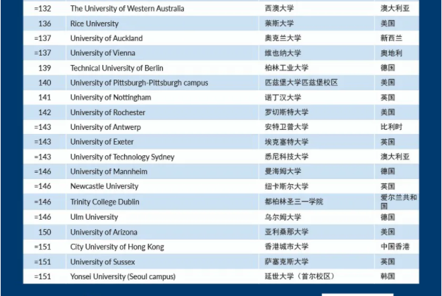Click country '韩国' for Yonsei University

point(388,277)
